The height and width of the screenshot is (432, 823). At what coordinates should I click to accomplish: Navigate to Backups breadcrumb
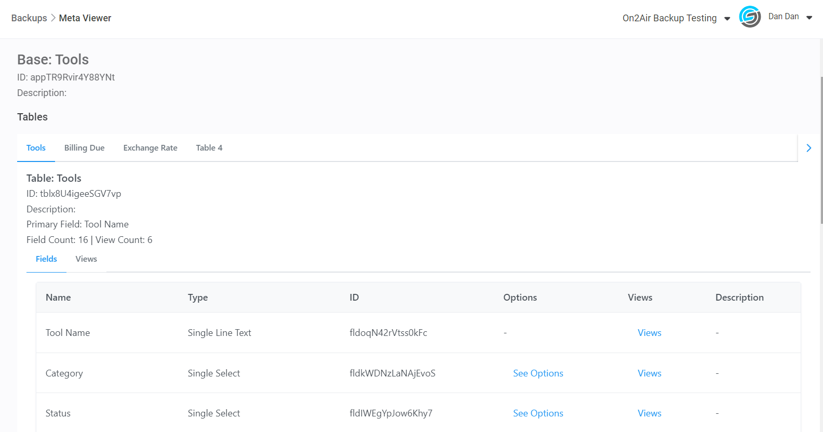coord(29,18)
